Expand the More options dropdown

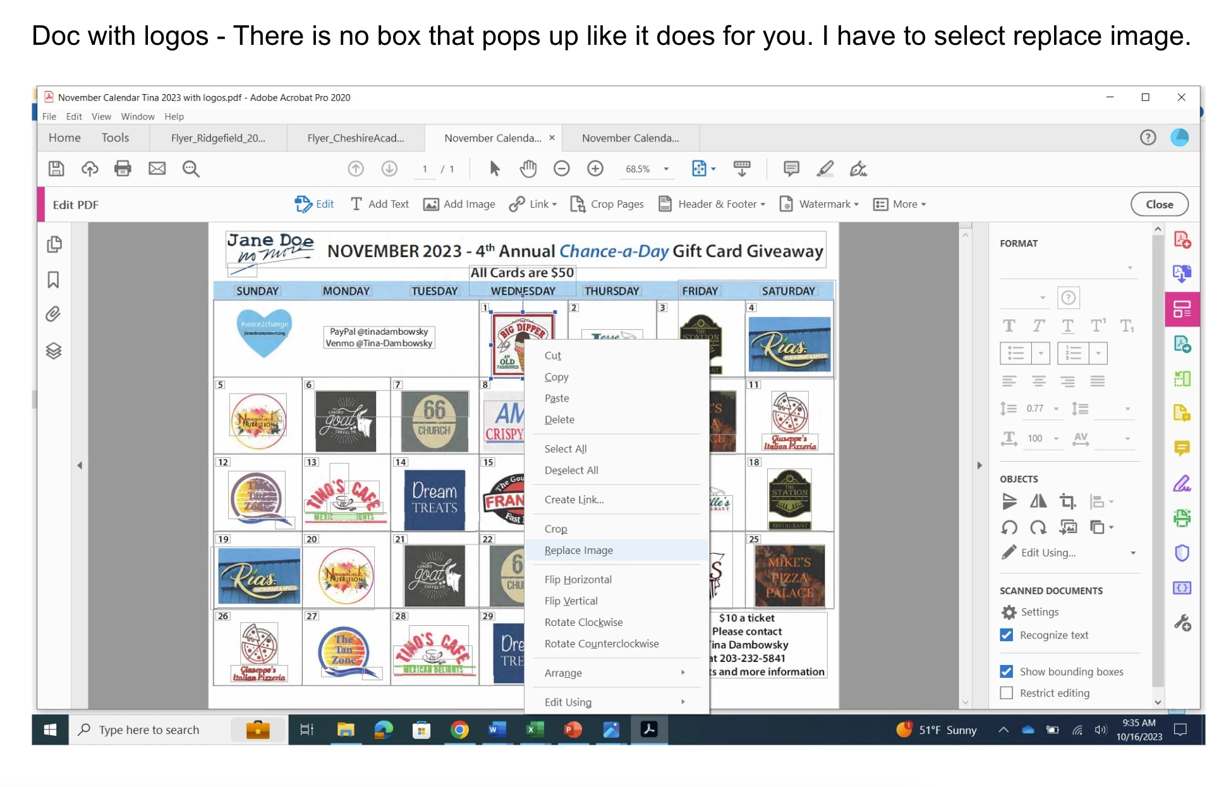pyautogui.click(x=900, y=204)
